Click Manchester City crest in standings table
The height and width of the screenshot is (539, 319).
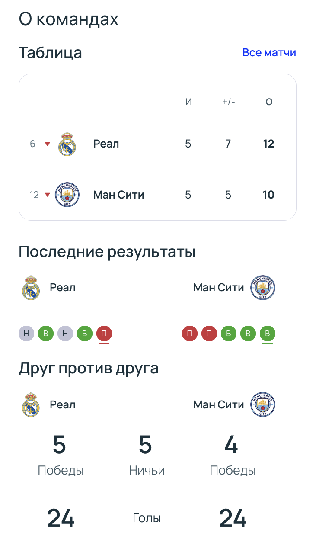(x=68, y=195)
